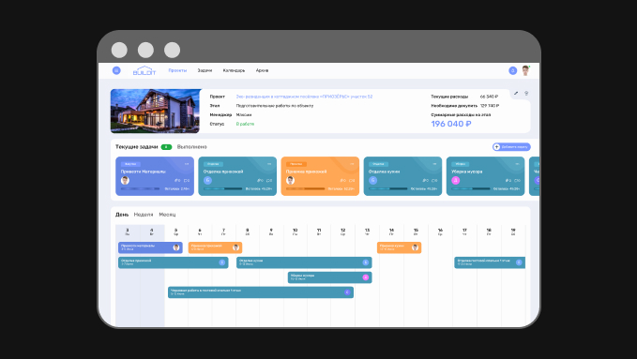This screenshot has width=637, height=359.
Task: Open more options on Привезти материалы card
Action: coord(187,164)
